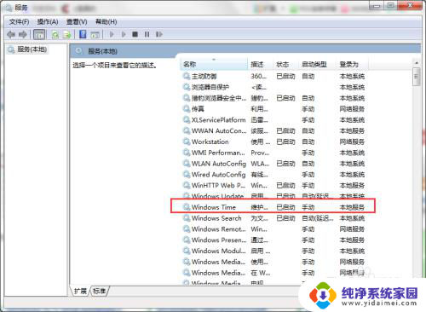Select the 猎豹浏览器安全中... service name
Screen dimensions: 426x312
pyautogui.click(x=219, y=98)
